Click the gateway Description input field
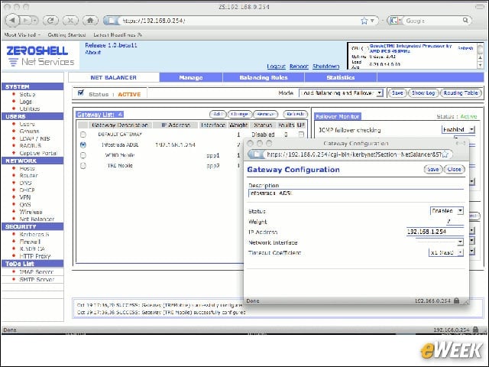 tap(356, 193)
